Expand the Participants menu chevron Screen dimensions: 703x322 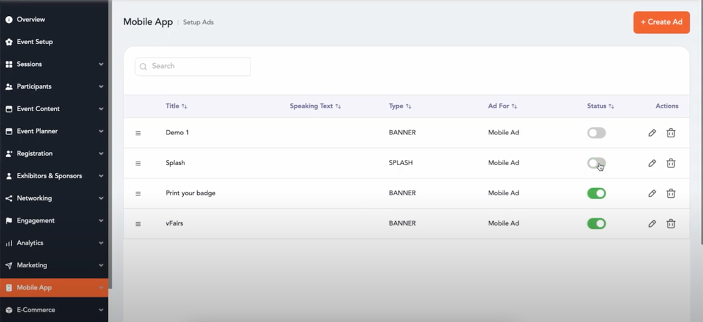[x=101, y=86]
